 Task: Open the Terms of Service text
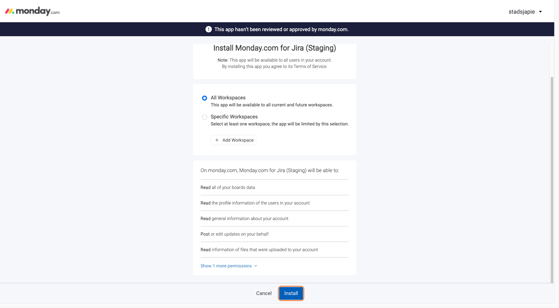click(310, 66)
